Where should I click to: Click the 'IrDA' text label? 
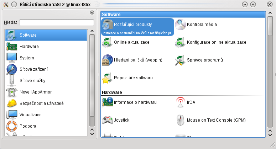coord(191,102)
